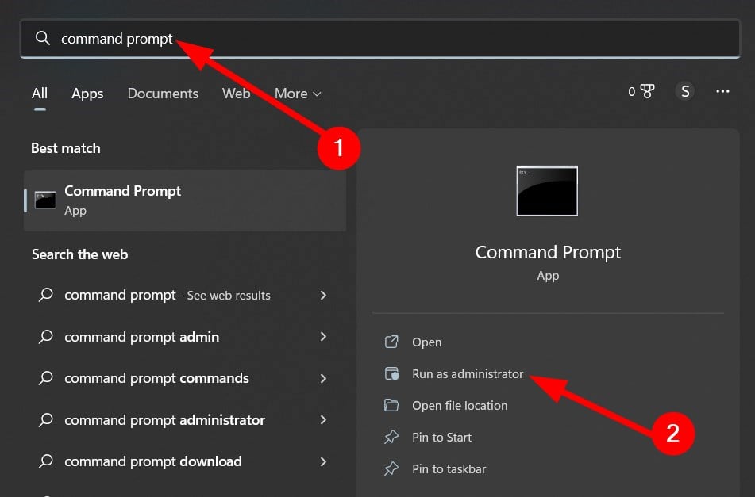Click search icon beside command prompt administrator

(x=46, y=419)
